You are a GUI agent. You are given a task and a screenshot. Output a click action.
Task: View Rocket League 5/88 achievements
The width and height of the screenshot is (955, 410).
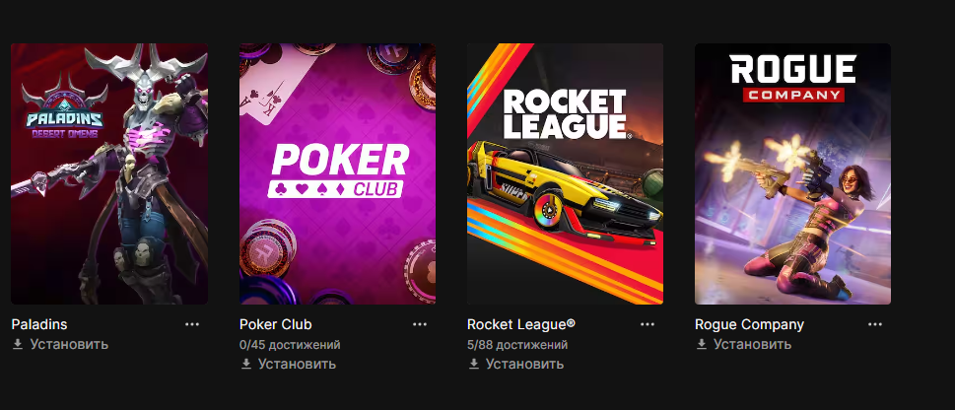coord(517,345)
